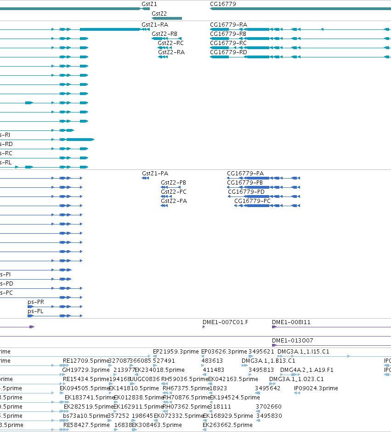Click the DME1-008I11 feature label
Image resolution: width=391 pixels, height=432 pixels.
coord(291,322)
